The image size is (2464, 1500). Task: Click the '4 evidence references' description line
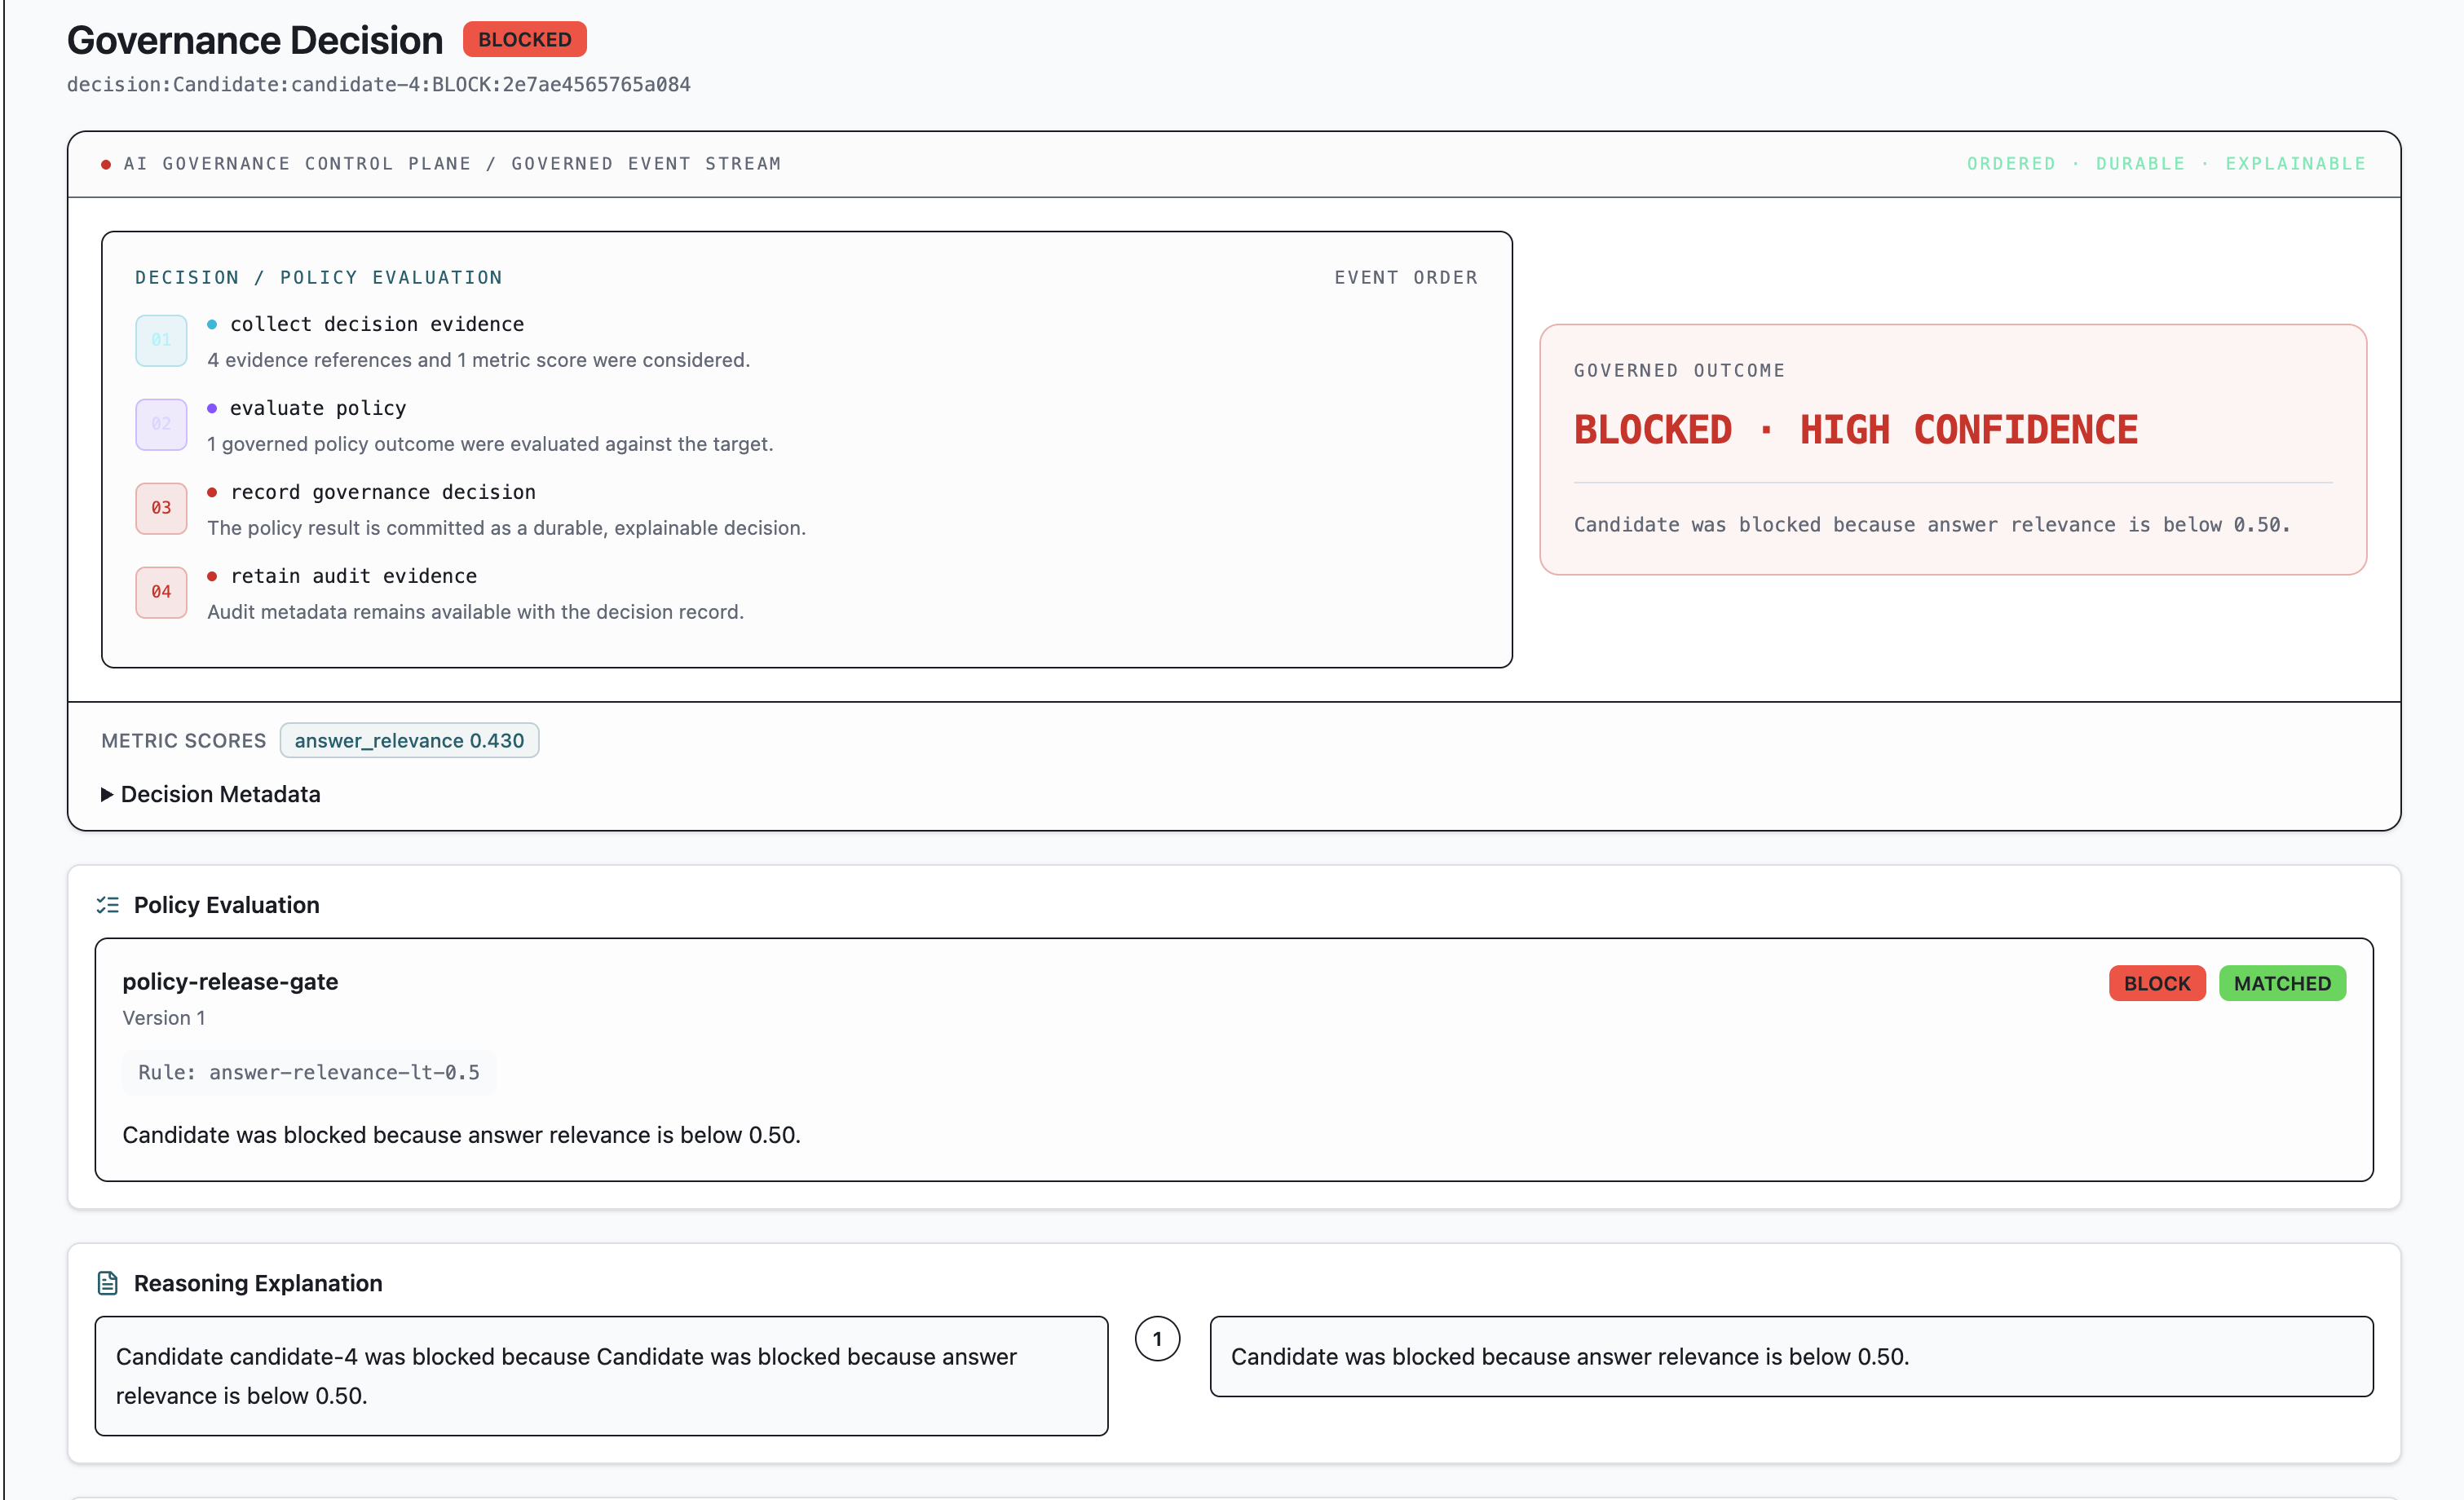(478, 360)
